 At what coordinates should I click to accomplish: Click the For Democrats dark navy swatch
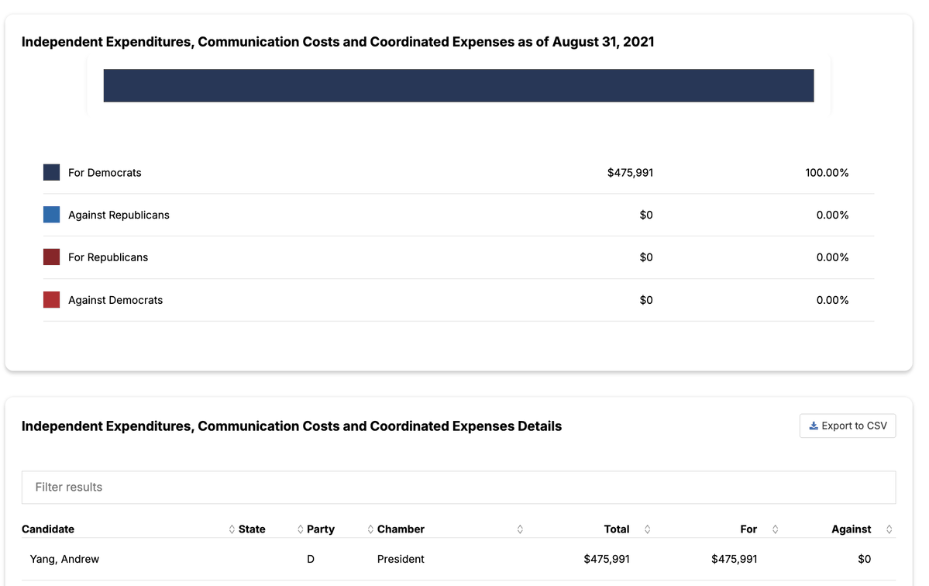pyautogui.click(x=52, y=172)
